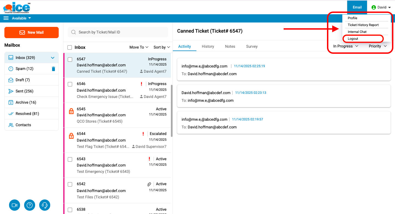This screenshot has height=214, width=395.
Task: Empty Spam using the trash icon
Action: click(x=53, y=69)
